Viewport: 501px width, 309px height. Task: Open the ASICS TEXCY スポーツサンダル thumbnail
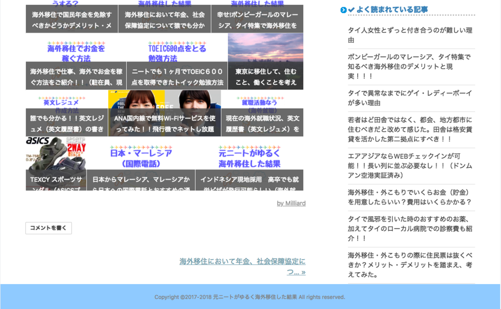56,164
